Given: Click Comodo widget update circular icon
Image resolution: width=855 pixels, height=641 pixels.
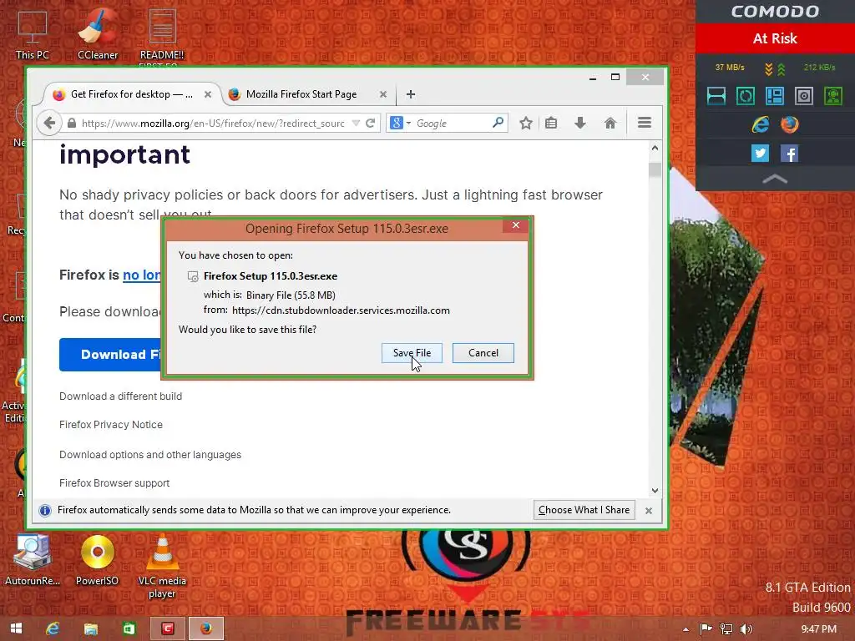Looking at the screenshot, I should coord(746,96).
